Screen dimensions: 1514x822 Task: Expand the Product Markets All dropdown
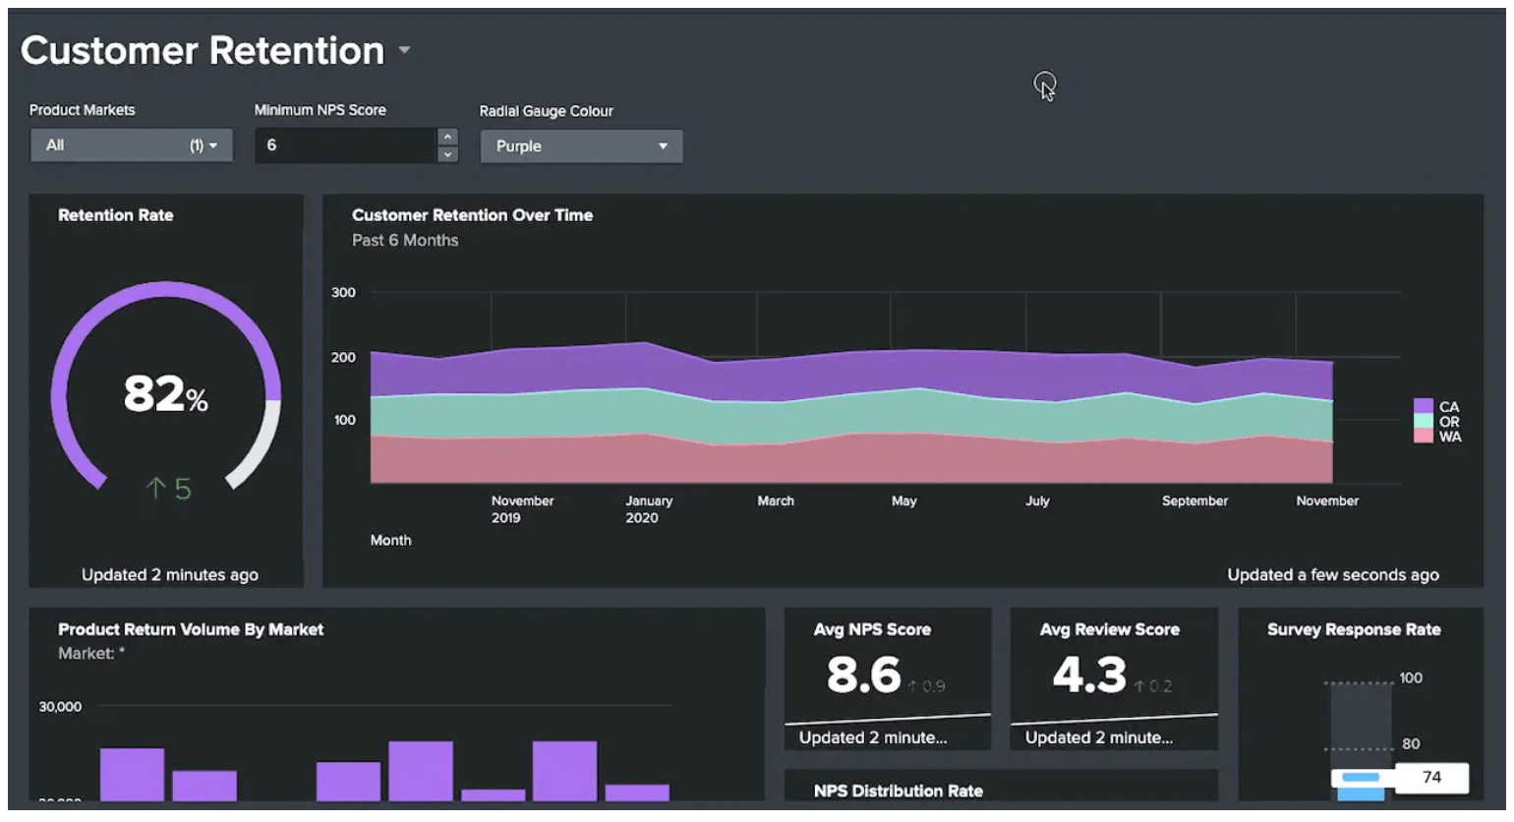tap(131, 146)
